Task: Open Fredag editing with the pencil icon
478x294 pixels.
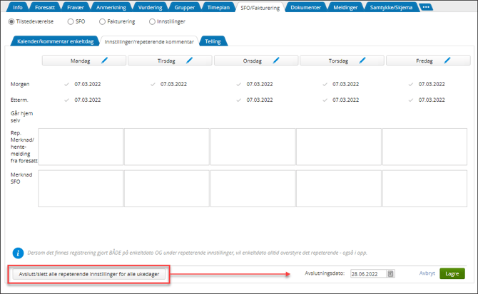Action: [x=447, y=61]
